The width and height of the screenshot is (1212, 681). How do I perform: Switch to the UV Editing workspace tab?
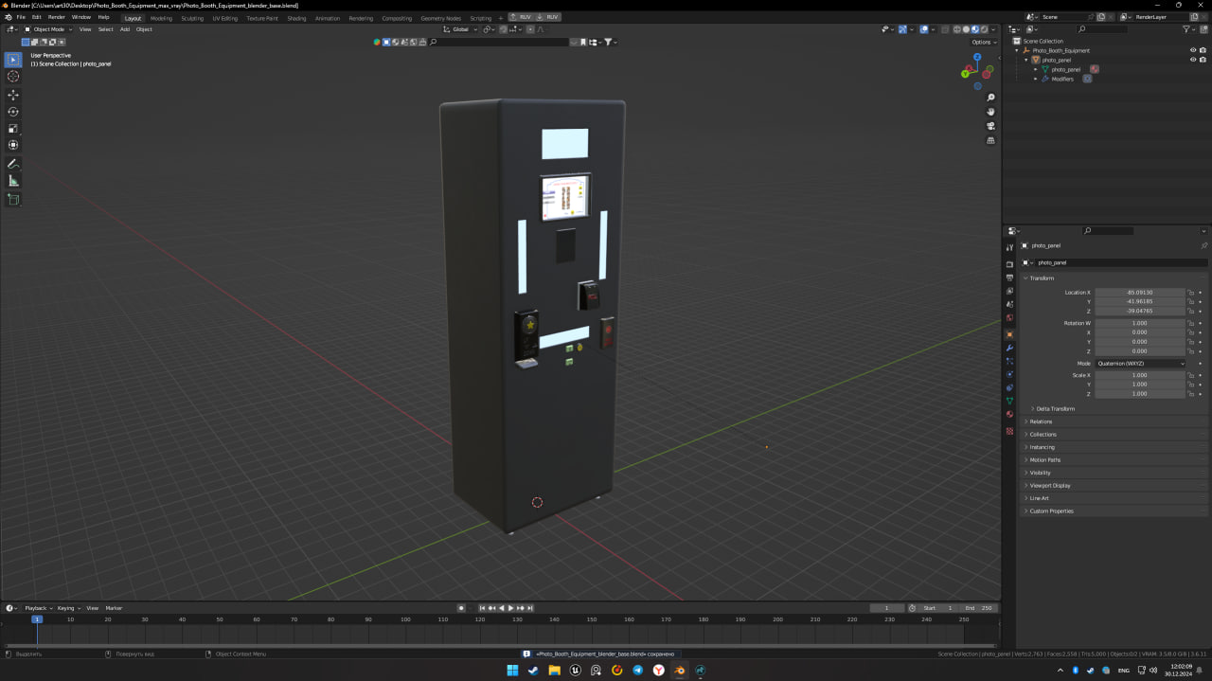(225, 18)
